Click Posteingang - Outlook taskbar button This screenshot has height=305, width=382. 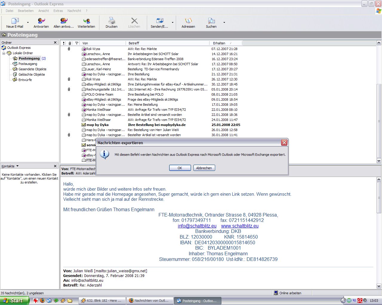click(198, 301)
